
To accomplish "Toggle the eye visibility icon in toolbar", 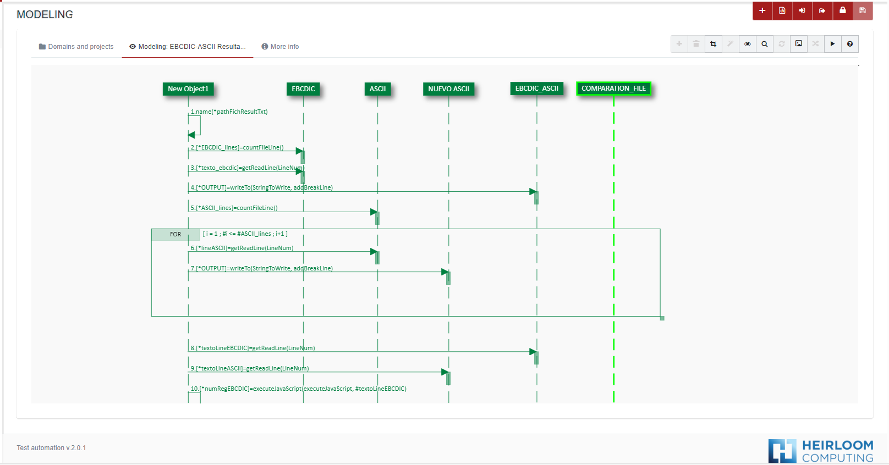I will tap(747, 44).
